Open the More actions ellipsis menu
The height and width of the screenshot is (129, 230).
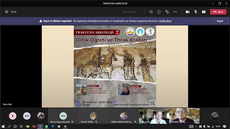(175, 12)
